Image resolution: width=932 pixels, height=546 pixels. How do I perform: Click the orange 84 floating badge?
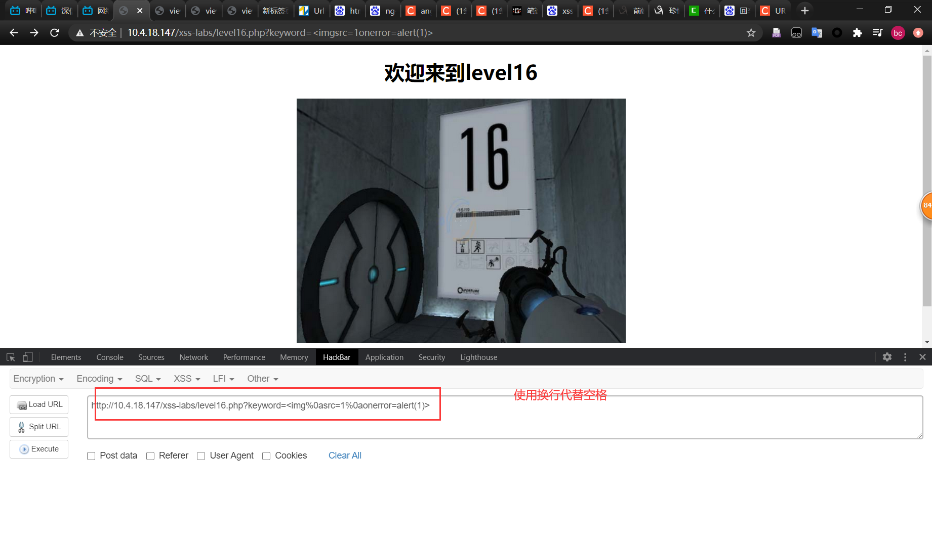coord(926,205)
